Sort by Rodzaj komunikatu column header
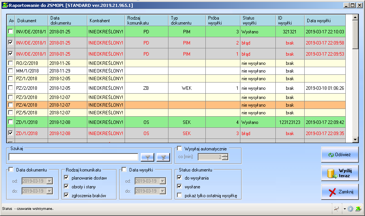The height and width of the screenshot is (216, 365). click(147, 20)
